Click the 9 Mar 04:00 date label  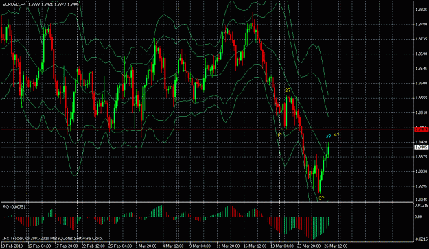click(x=200, y=246)
